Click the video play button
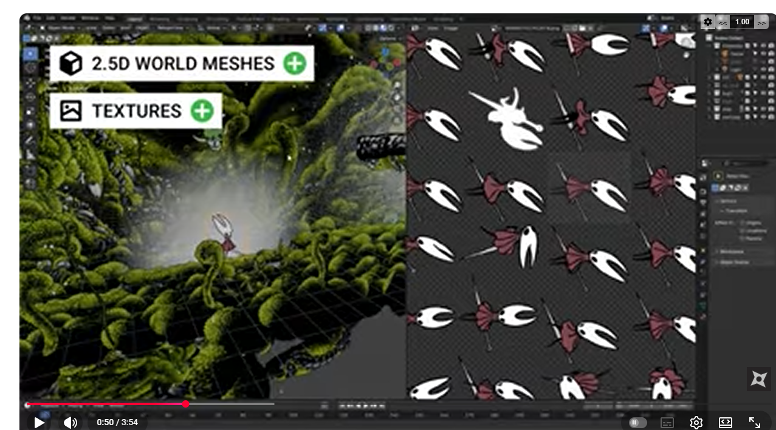This screenshot has height=430, width=776. (39, 422)
